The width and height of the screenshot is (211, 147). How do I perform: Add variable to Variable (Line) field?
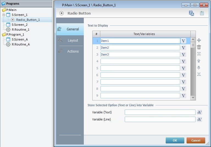[x=199, y=119]
